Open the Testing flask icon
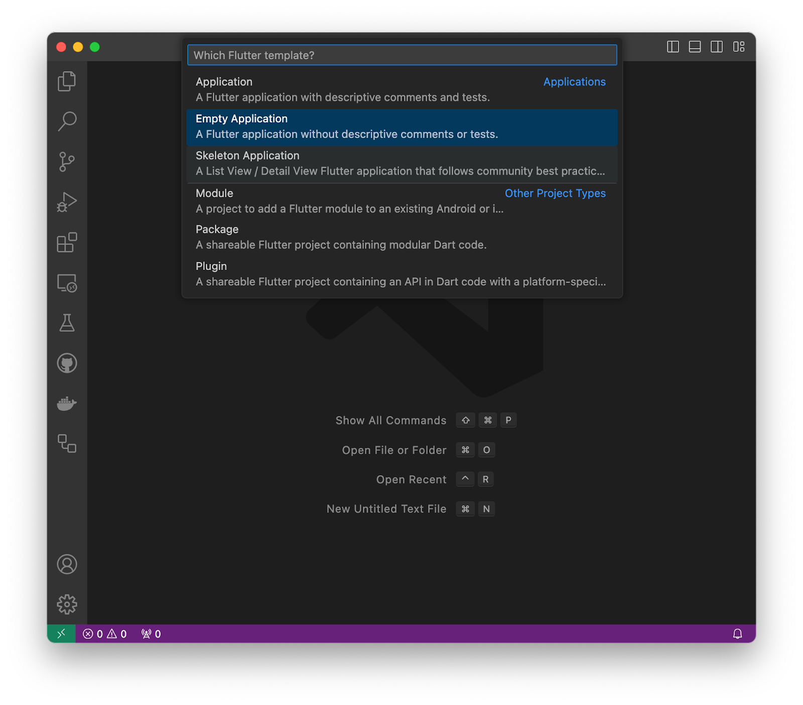This screenshot has width=803, height=705. (x=67, y=324)
